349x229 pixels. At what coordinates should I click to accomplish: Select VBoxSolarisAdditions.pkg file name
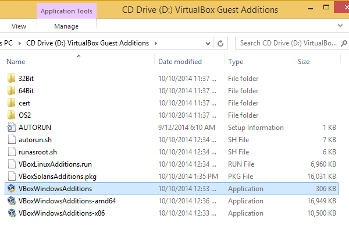click(58, 177)
